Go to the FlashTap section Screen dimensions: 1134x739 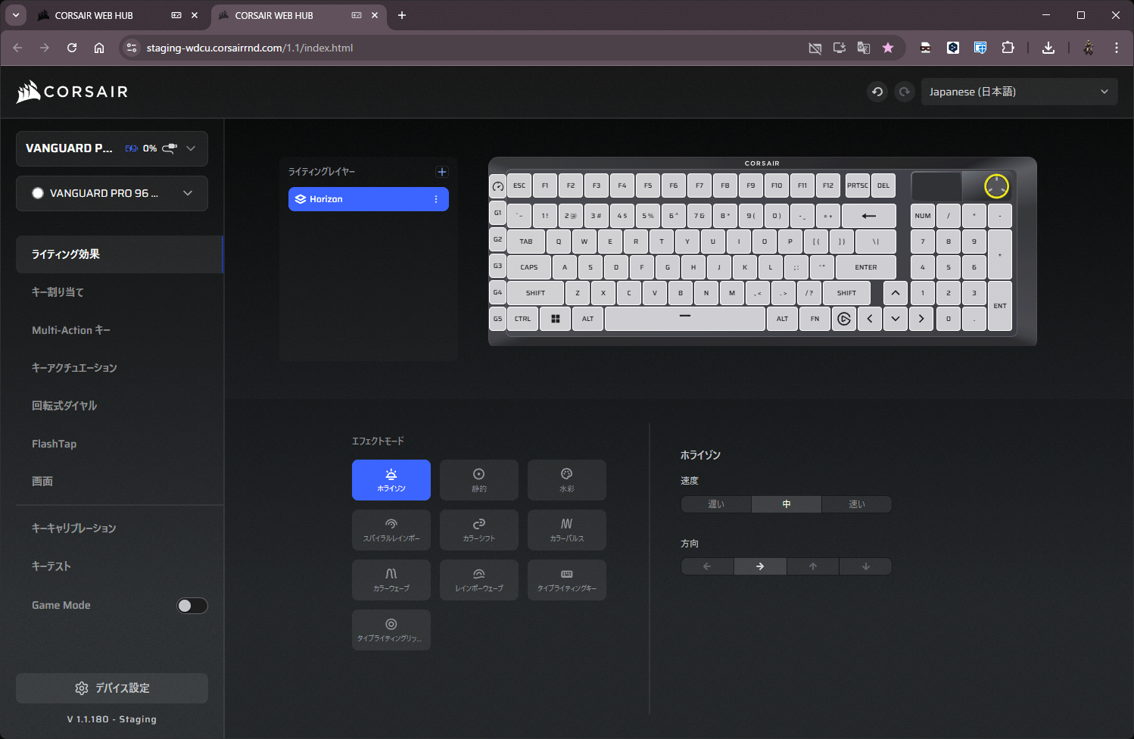pyautogui.click(x=55, y=444)
